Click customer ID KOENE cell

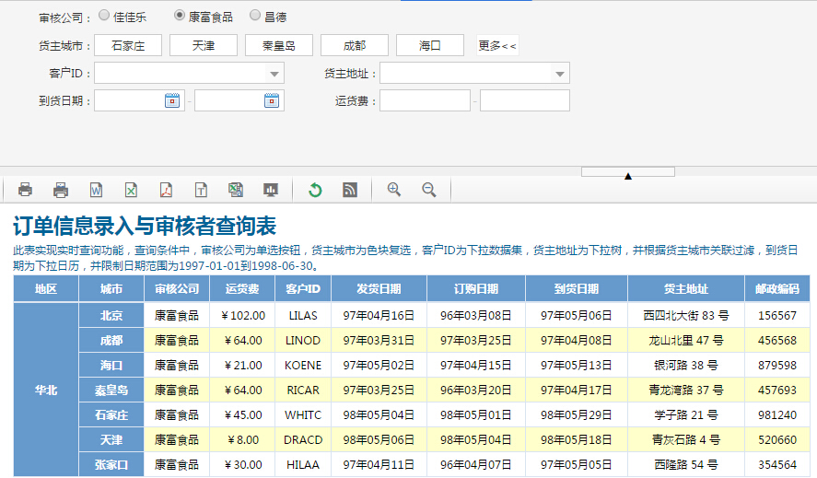tap(303, 366)
